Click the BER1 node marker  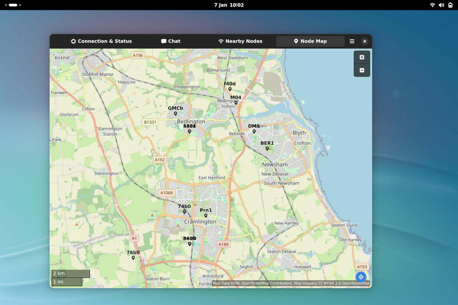pos(267,148)
